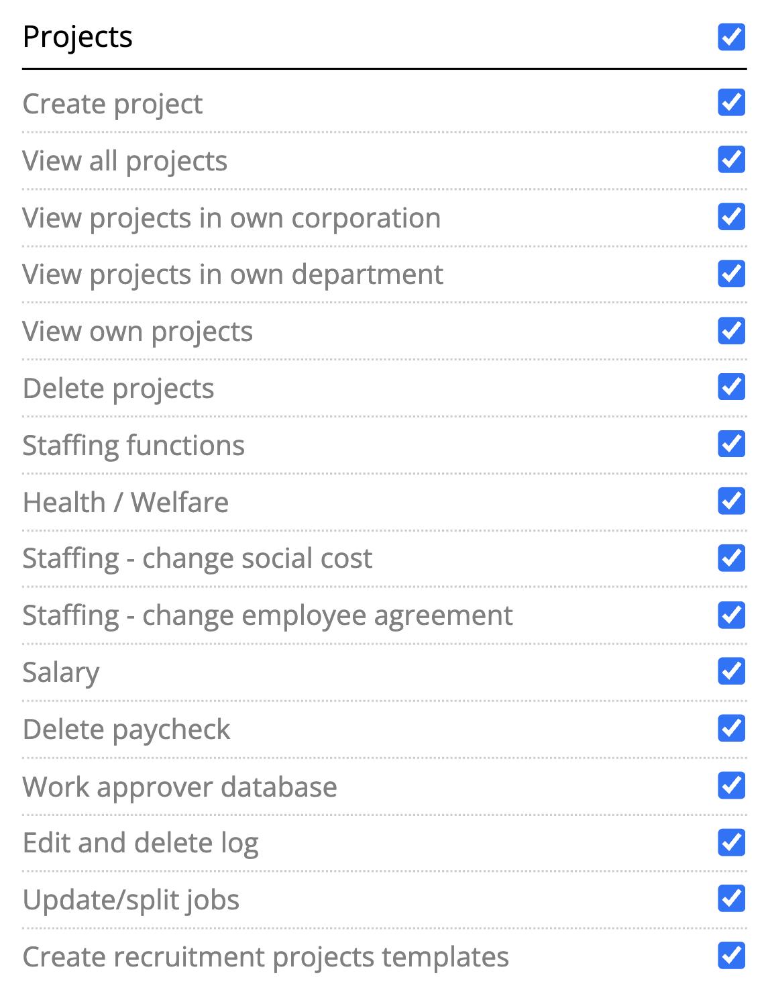Disable Work approver database access
766x992 pixels.
point(731,786)
